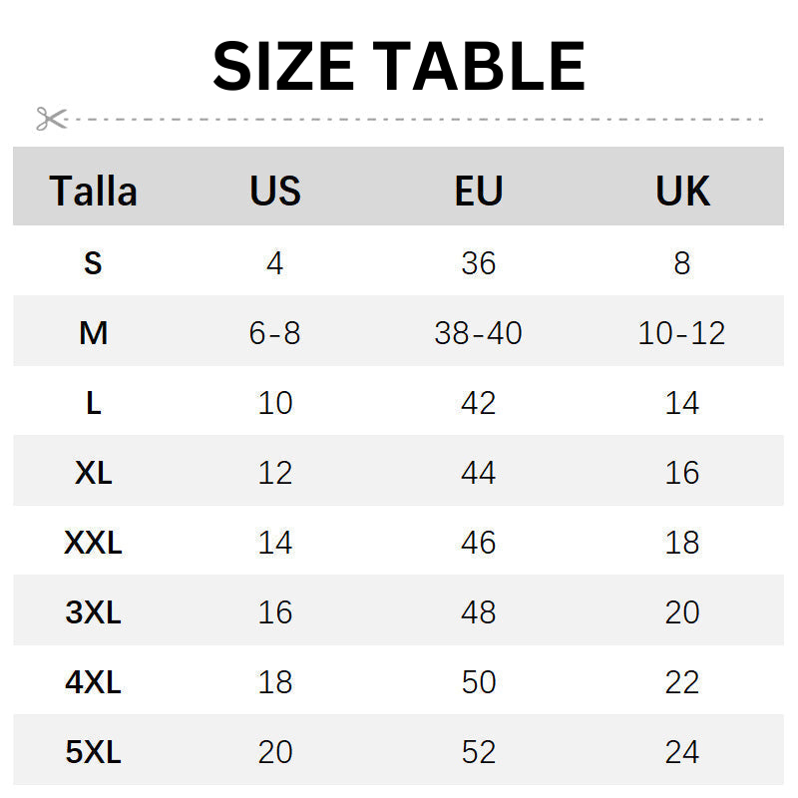Click the 4XL size row label
This screenshot has height=798, width=798.
tap(93, 682)
